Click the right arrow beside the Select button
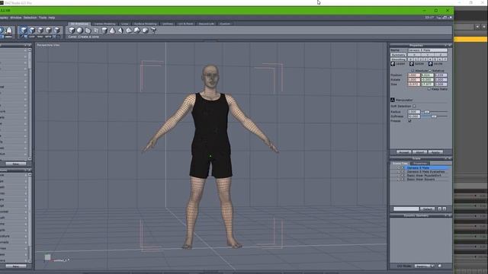Image resolution: width=488 pixels, height=274 pixels. pyautogui.click(x=445, y=209)
